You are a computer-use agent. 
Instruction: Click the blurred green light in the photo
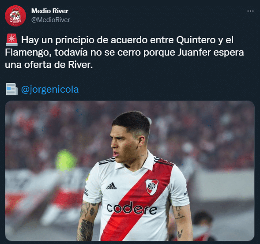pos(66,160)
